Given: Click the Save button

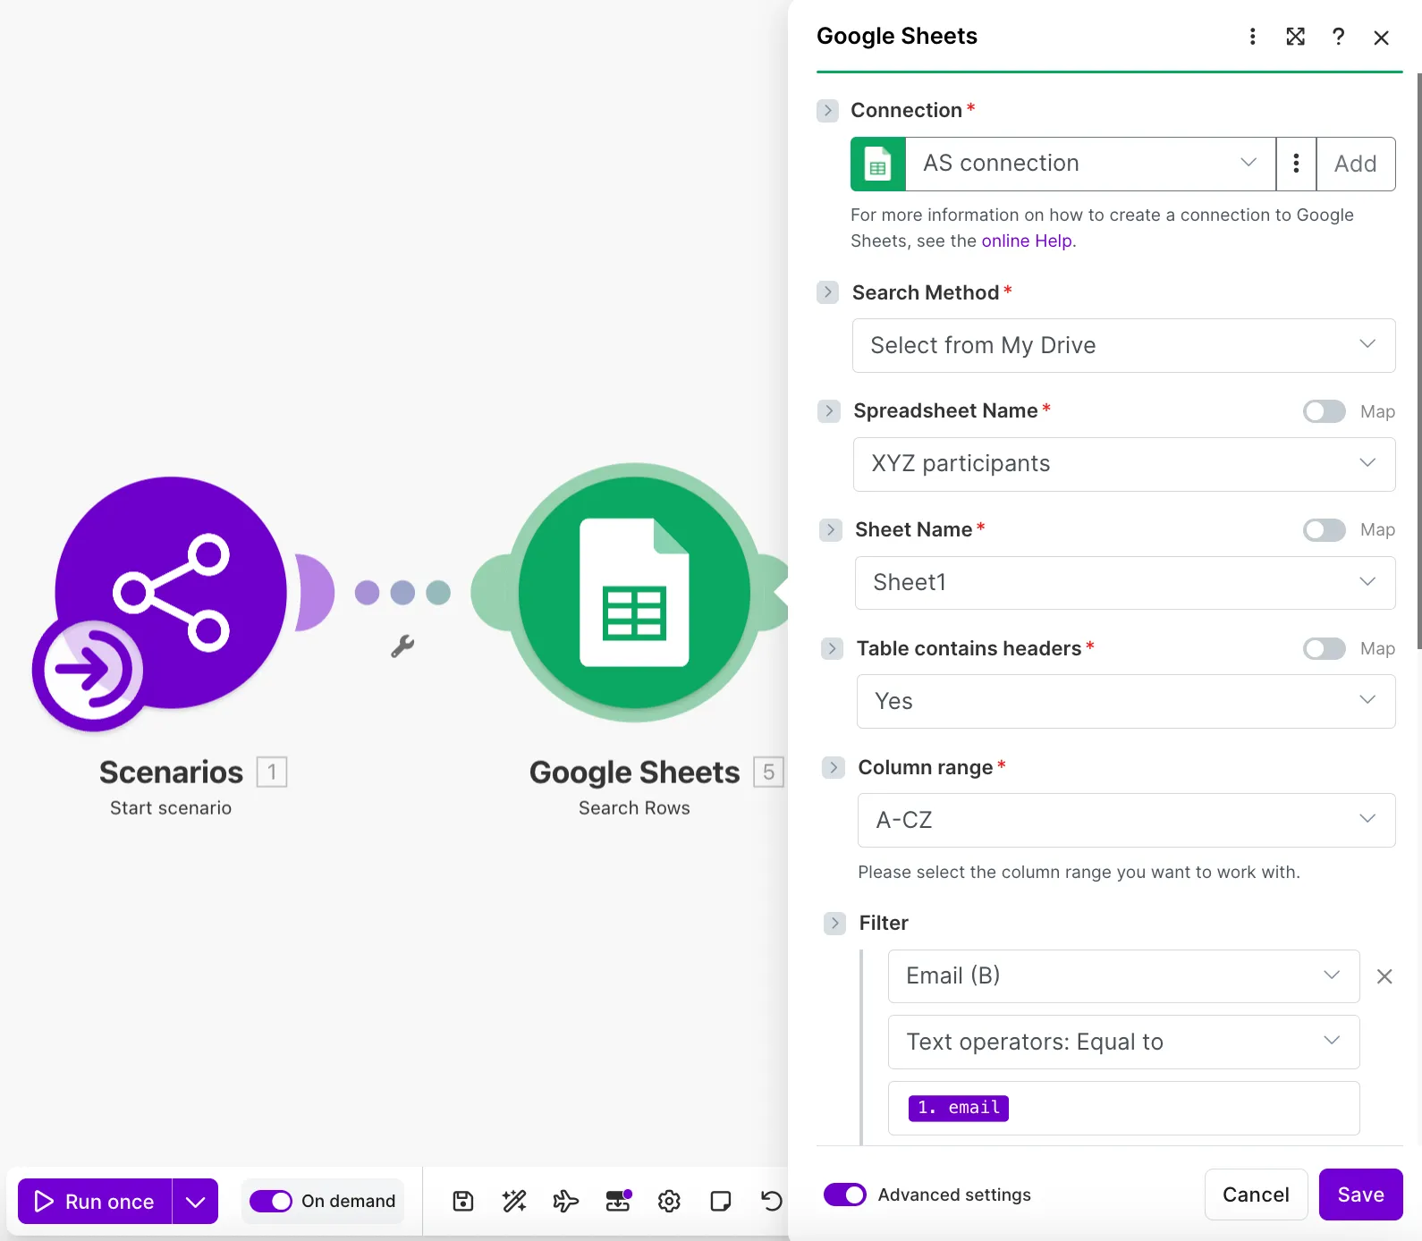Looking at the screenshot, I should click(1360, 1195).
